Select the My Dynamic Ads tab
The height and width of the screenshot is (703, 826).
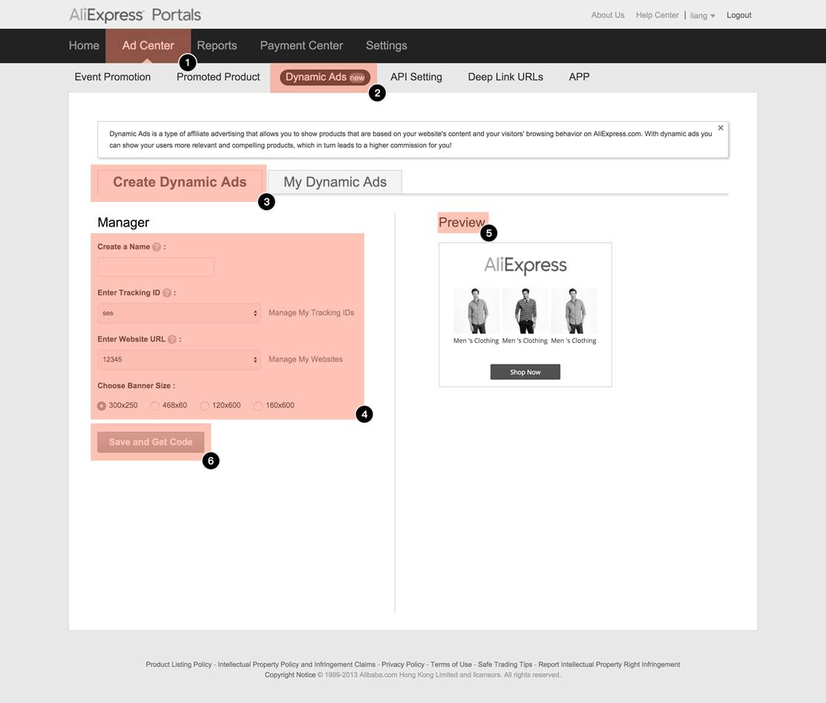(x=335, y=182)
